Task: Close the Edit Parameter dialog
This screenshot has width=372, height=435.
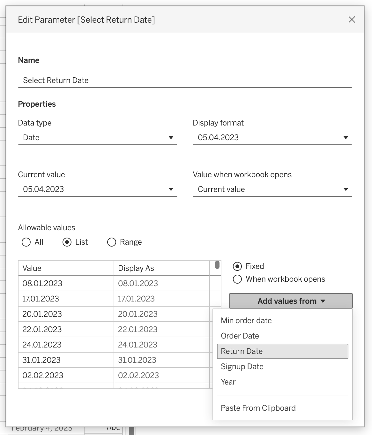Action: tap(352, 20)
